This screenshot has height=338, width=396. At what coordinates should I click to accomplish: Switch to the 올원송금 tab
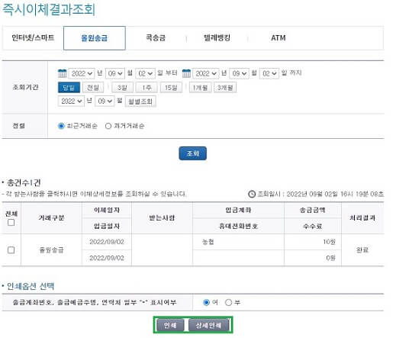(x=95, y=38)
